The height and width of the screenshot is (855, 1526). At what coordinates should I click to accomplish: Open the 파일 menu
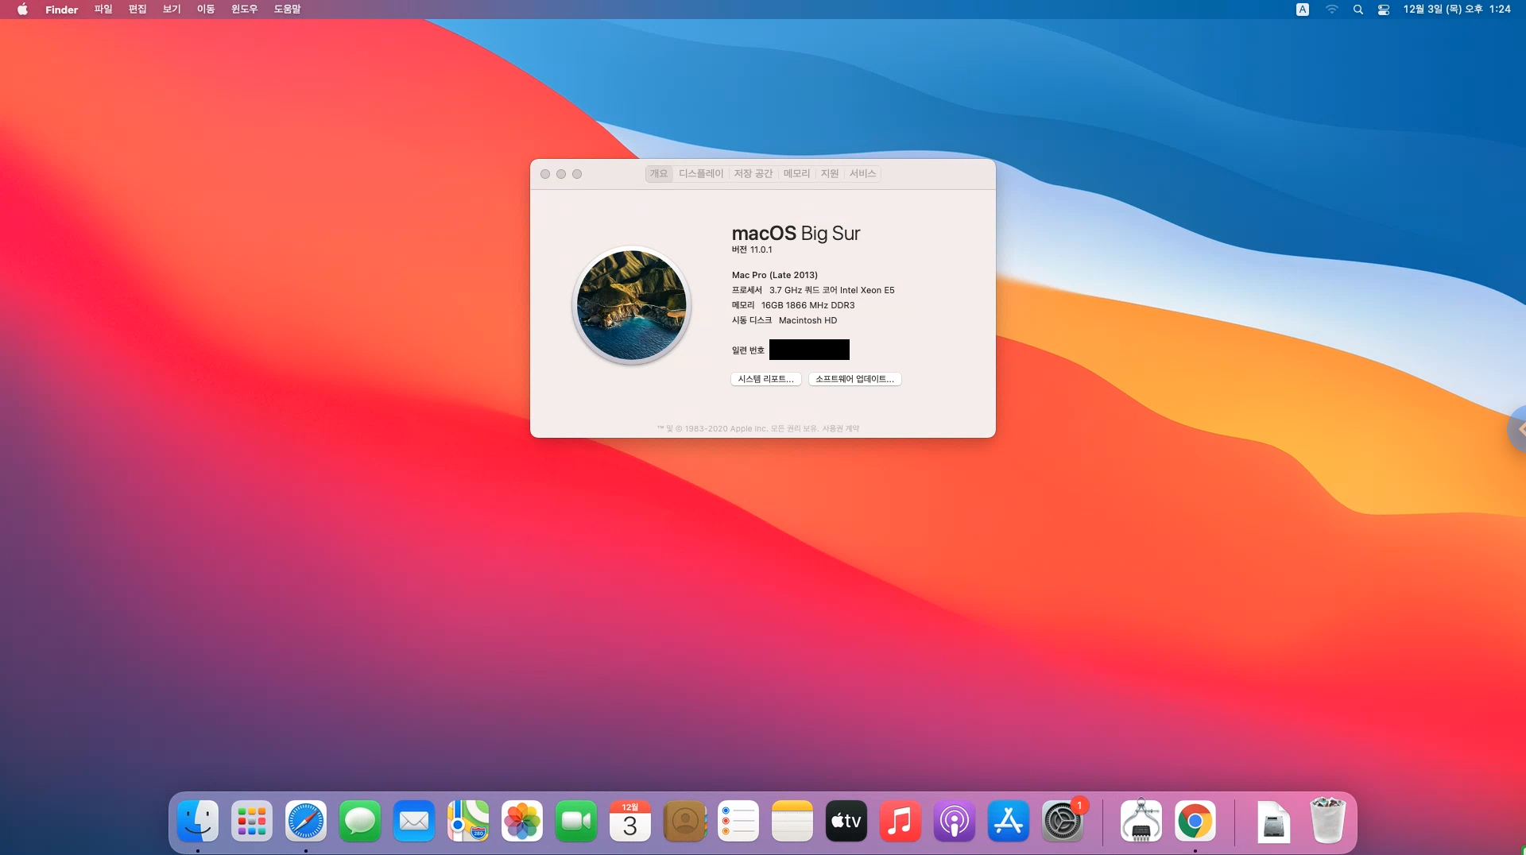click(x=103, y=10)
